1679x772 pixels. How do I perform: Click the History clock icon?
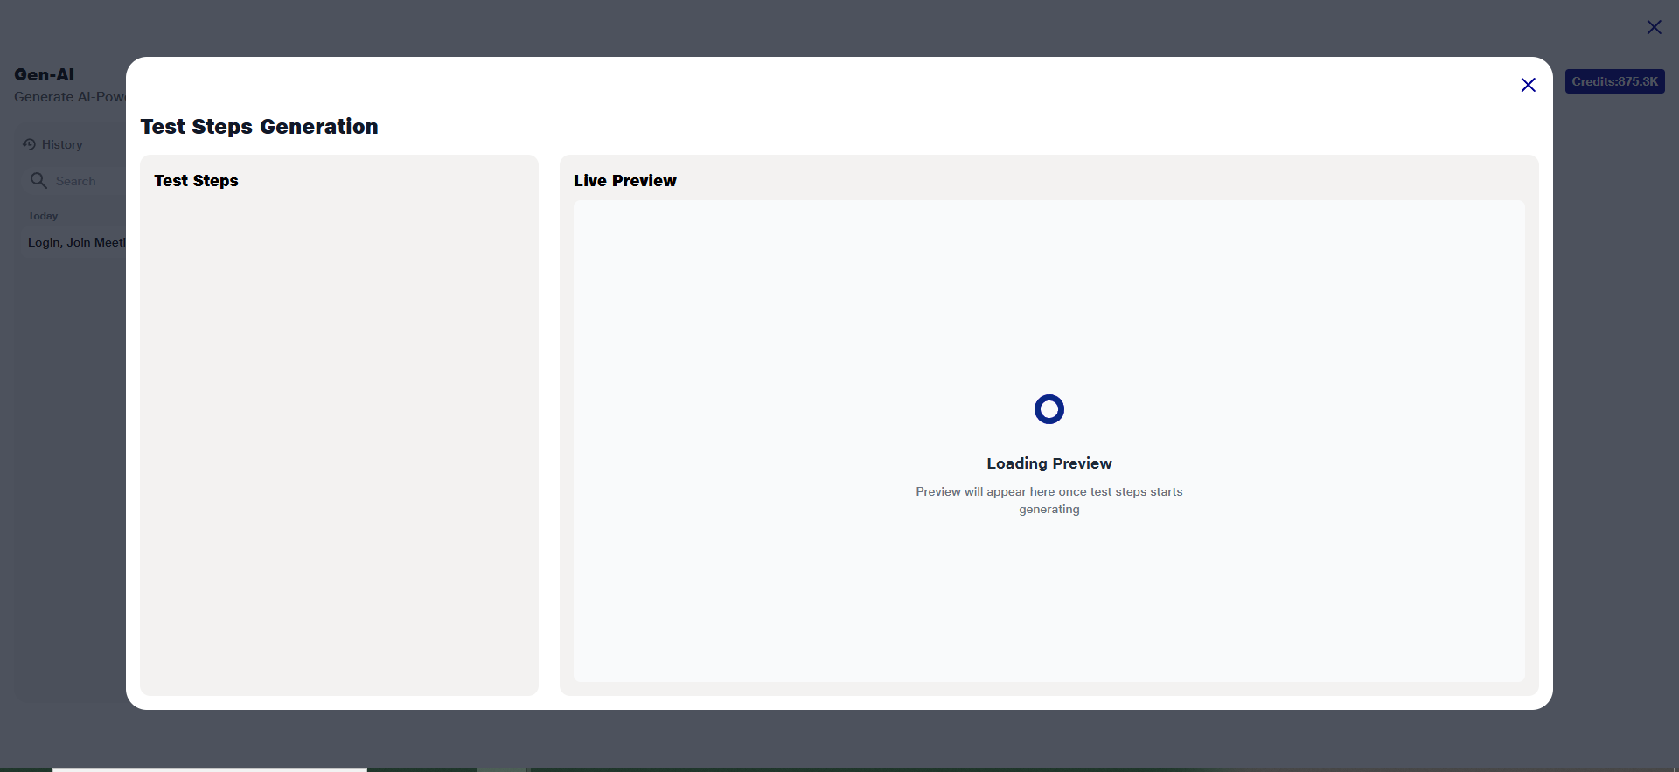coord(29,144)
